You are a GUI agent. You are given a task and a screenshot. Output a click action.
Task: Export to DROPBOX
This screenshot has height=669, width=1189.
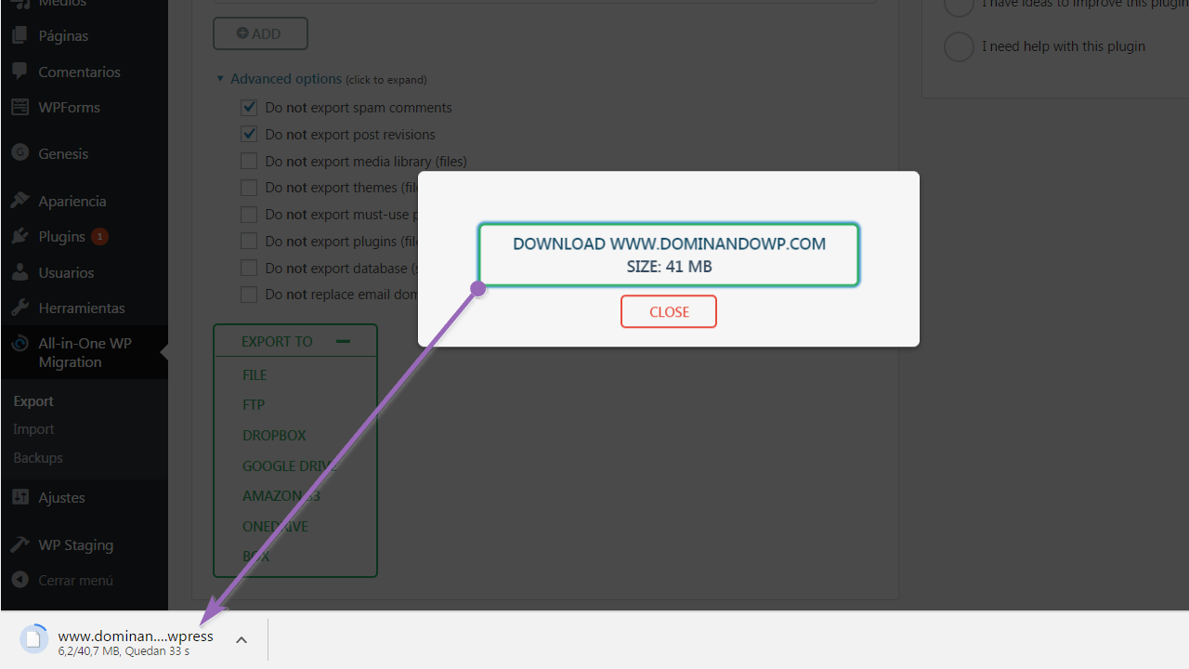tap(274, 436)
